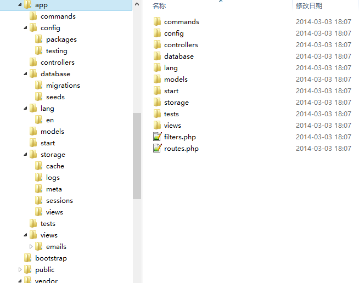The width and height of the screenshot is (359, 283).
Task: Click models name in file list
Action: [176, 79]
